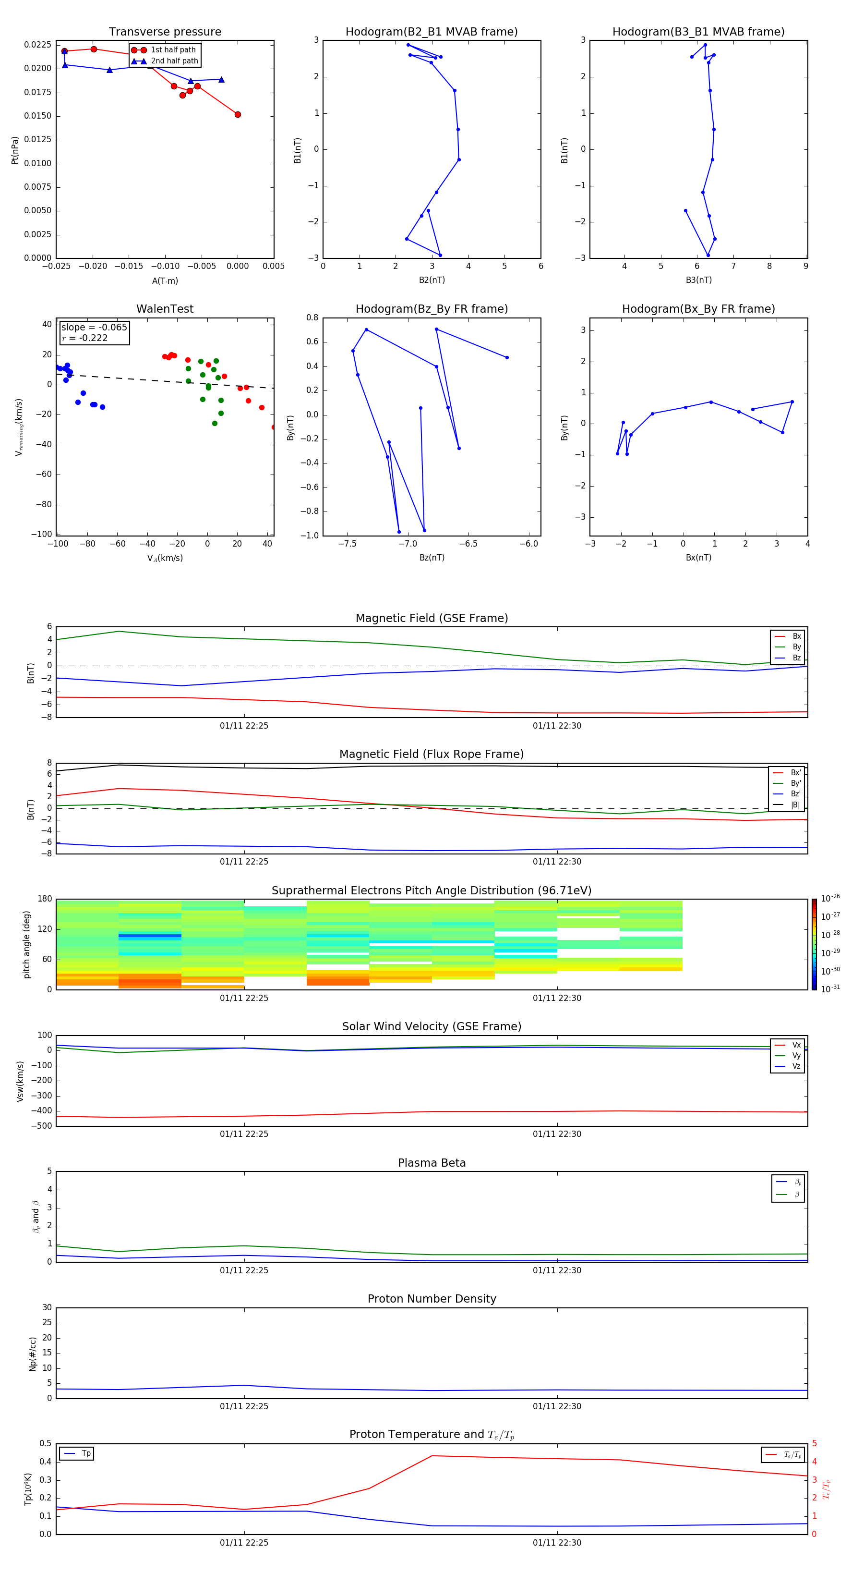Click the 'Magnetic Field (Flux Rope Frame)' title
The width and height of the screenshot is (864, 1585).
pos(432,755)
